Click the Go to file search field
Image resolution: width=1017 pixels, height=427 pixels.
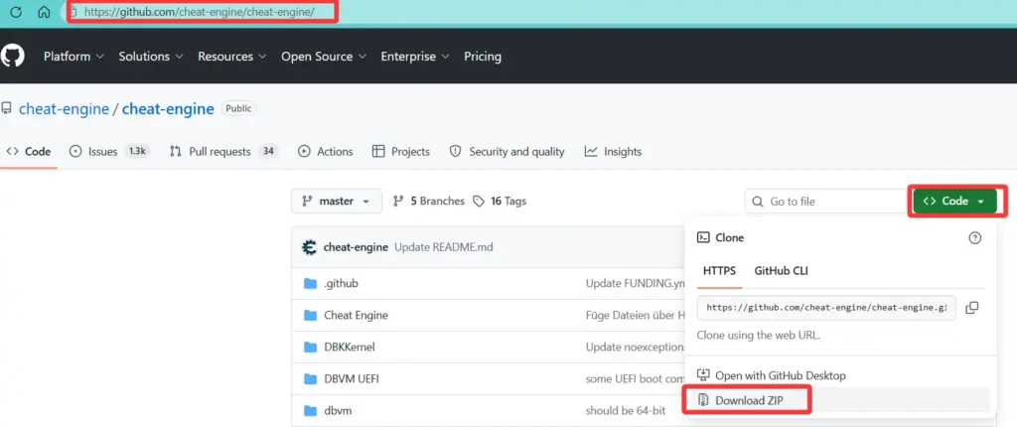click(825, 202)
